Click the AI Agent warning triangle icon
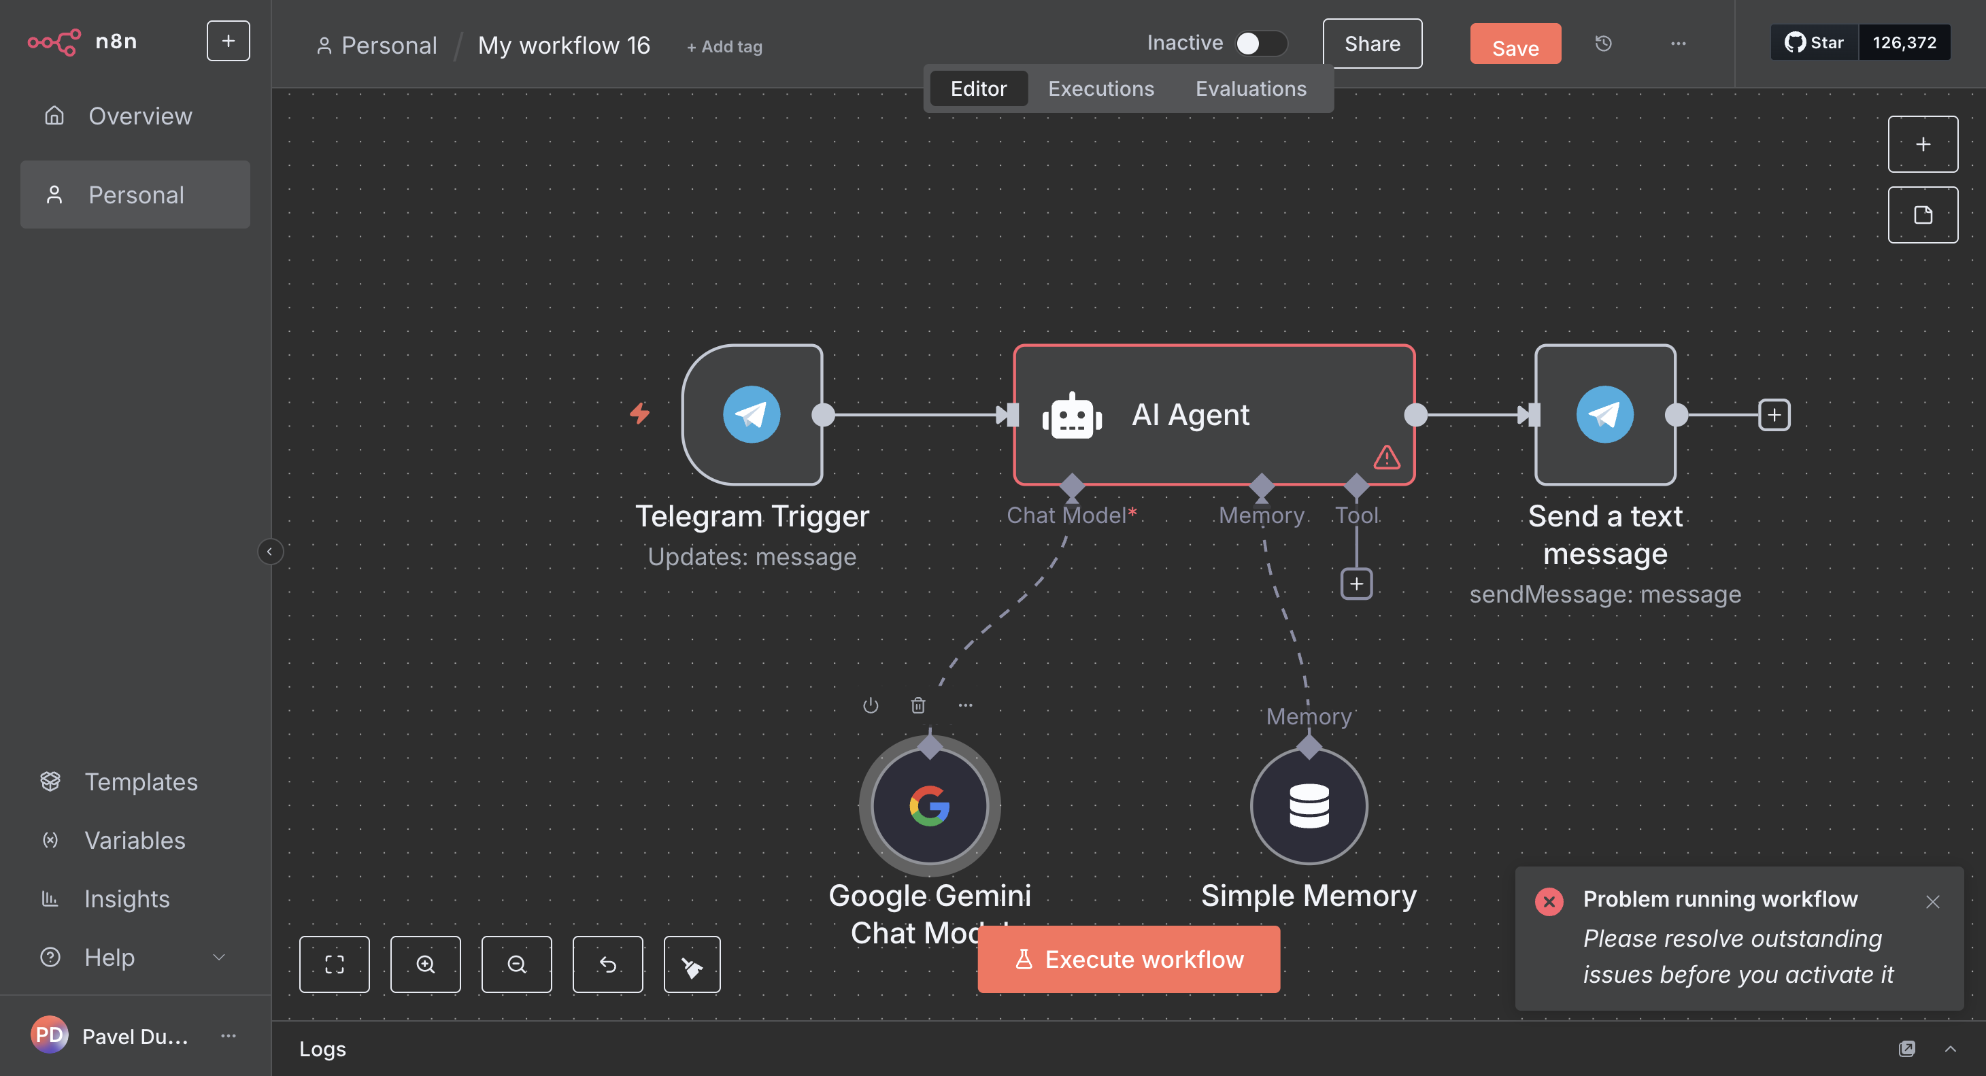 1386,458
